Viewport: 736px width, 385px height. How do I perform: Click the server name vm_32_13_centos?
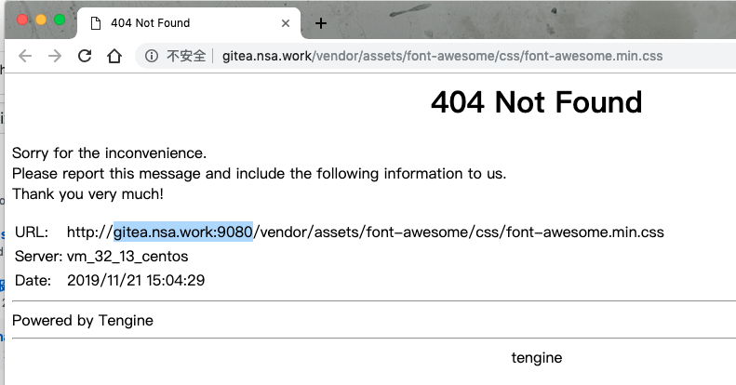127,257
